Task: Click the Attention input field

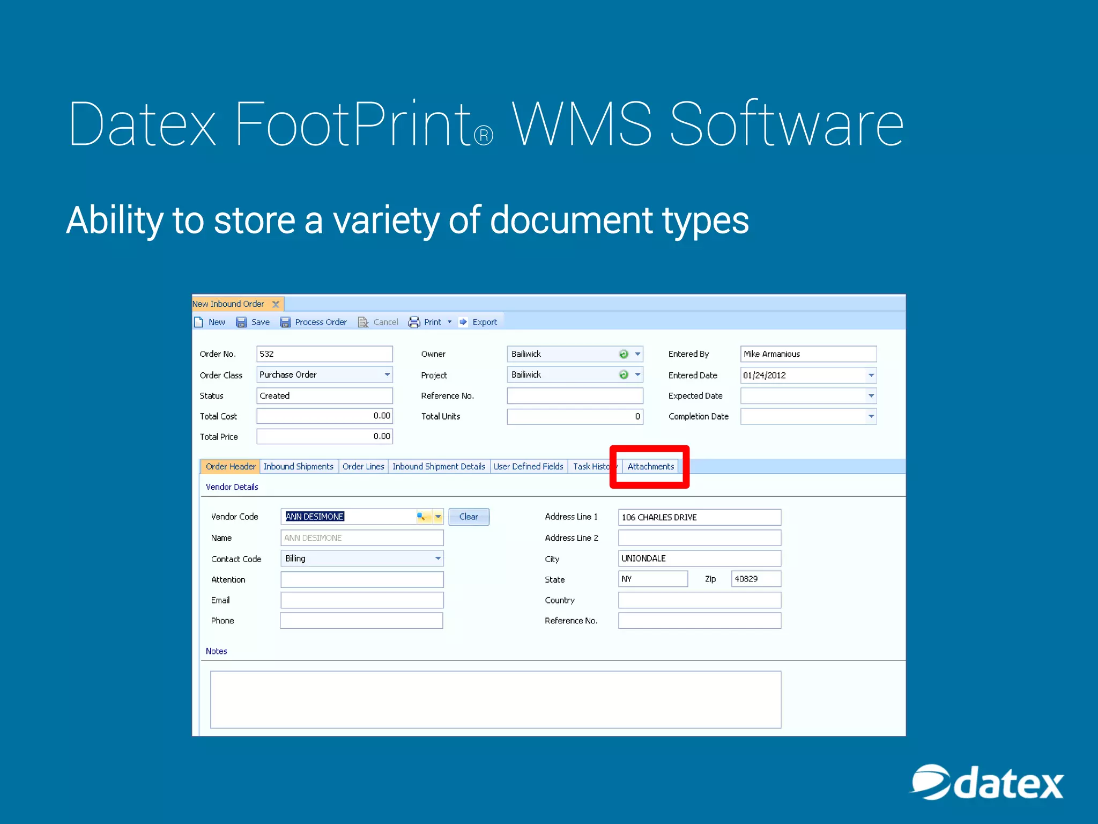Action: (x=362, y=579)
